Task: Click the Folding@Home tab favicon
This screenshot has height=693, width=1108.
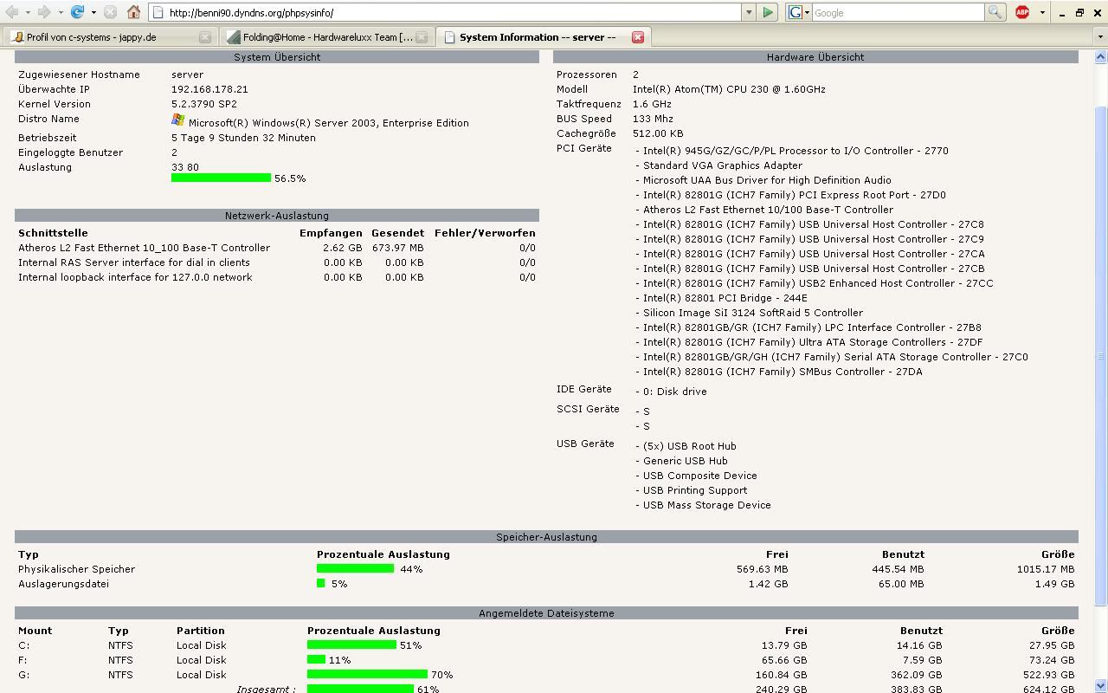Action: pos(234,37)
